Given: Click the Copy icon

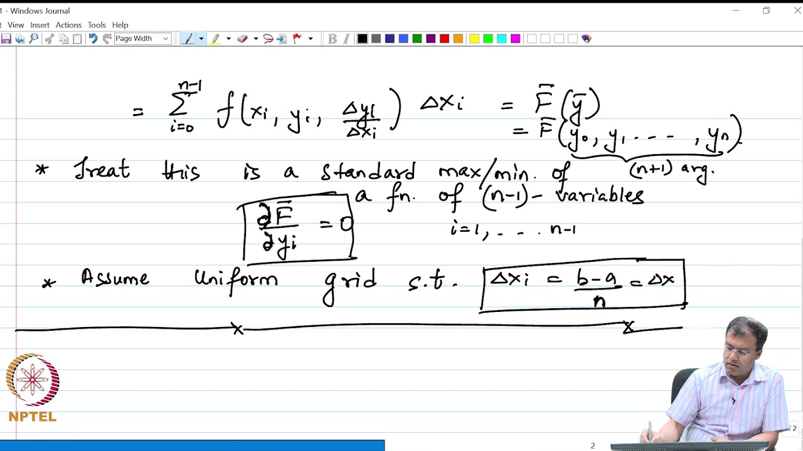Looking at the screenshot, I should pos(63,39).
